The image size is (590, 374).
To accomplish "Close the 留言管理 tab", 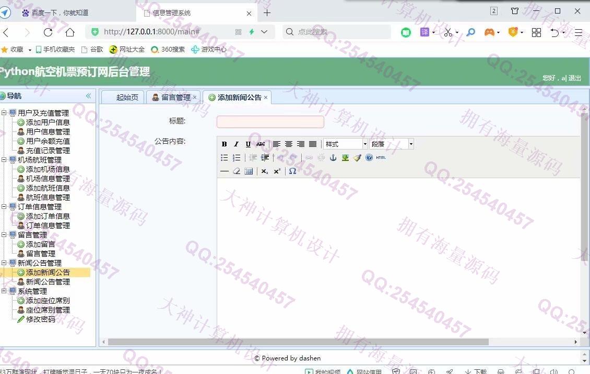I will [x=195, y=97].
